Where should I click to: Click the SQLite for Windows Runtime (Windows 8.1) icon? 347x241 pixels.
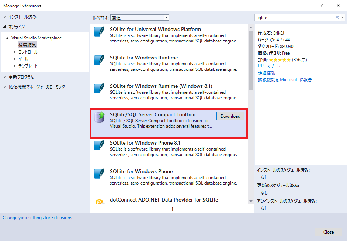click(99, 88)
